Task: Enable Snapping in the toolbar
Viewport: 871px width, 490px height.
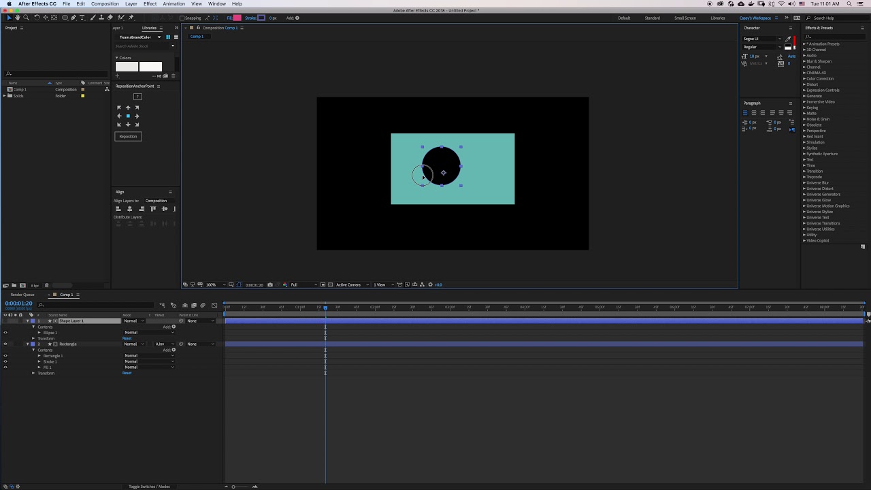Action: (181, 18)
